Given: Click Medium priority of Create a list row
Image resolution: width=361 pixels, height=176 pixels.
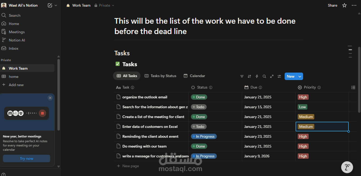Looking at the screenshot, I should pos(306,117).
